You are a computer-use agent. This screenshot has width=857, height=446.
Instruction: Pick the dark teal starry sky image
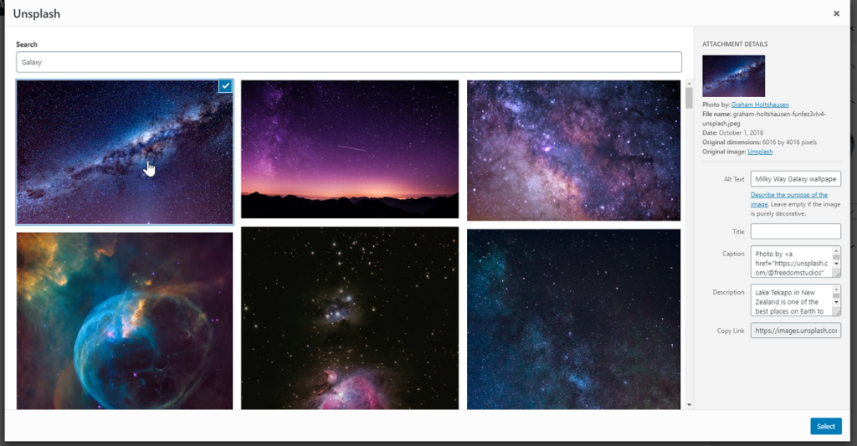click(x=573, y=319)
